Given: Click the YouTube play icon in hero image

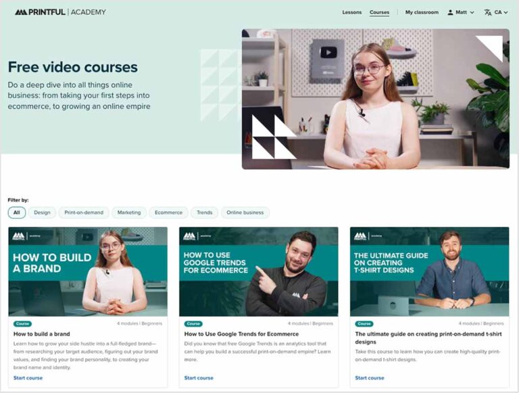Looking at the screenshot, I should point(328,52).
